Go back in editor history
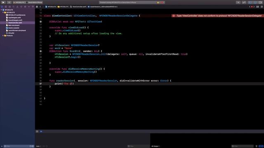Image resolution: width=264 pixels, height=148 pixels. pyautogui.click(x=40, y=7)
